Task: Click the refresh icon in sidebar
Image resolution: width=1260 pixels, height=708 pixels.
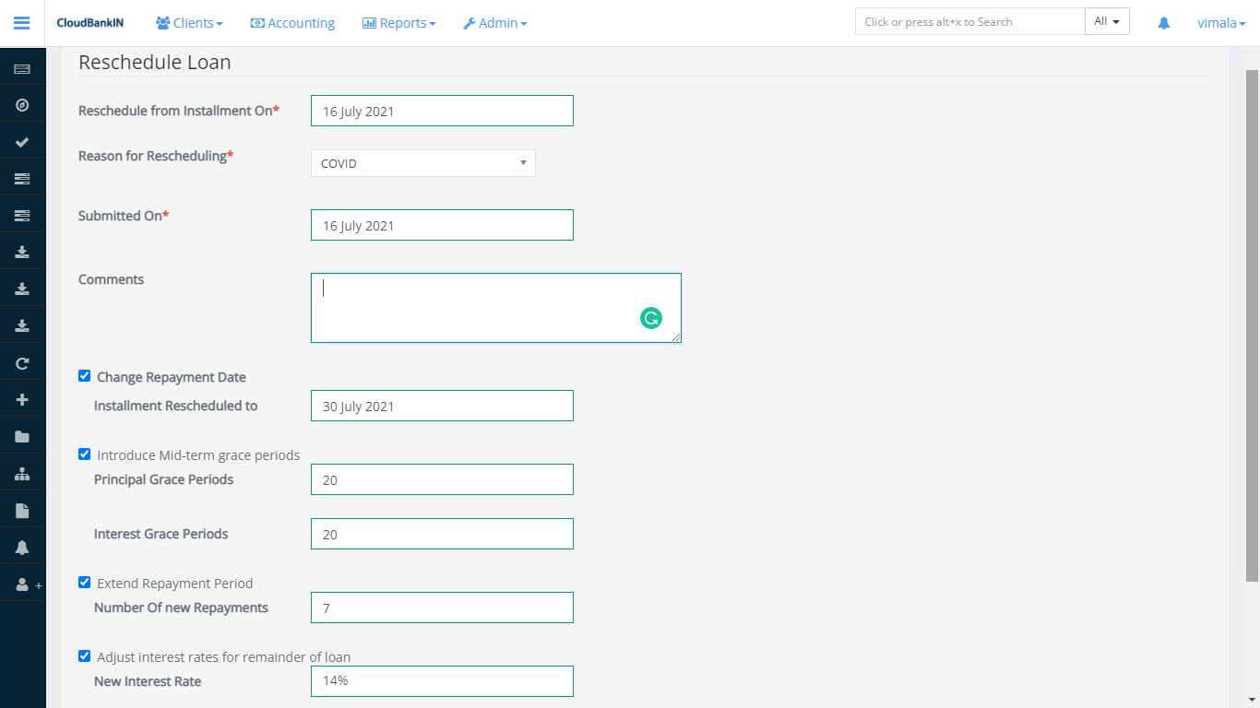Action: pos(22,363)
